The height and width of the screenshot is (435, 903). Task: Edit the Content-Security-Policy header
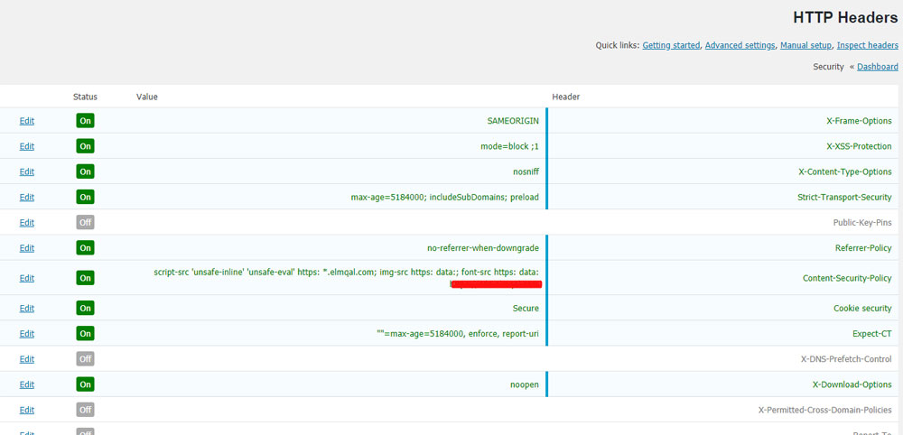[26, 278]
